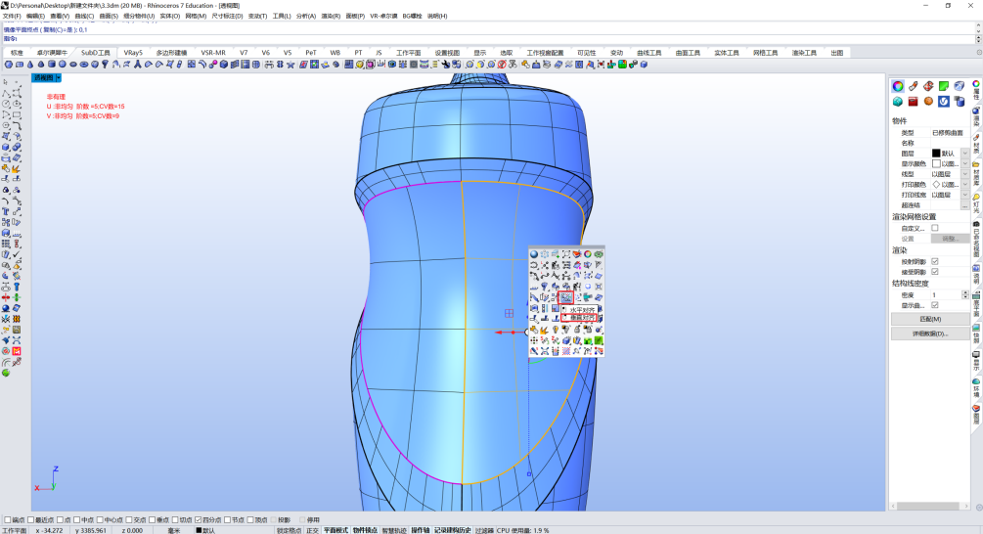Click the green-red color block icon in top toolbar

coord(622,65)
